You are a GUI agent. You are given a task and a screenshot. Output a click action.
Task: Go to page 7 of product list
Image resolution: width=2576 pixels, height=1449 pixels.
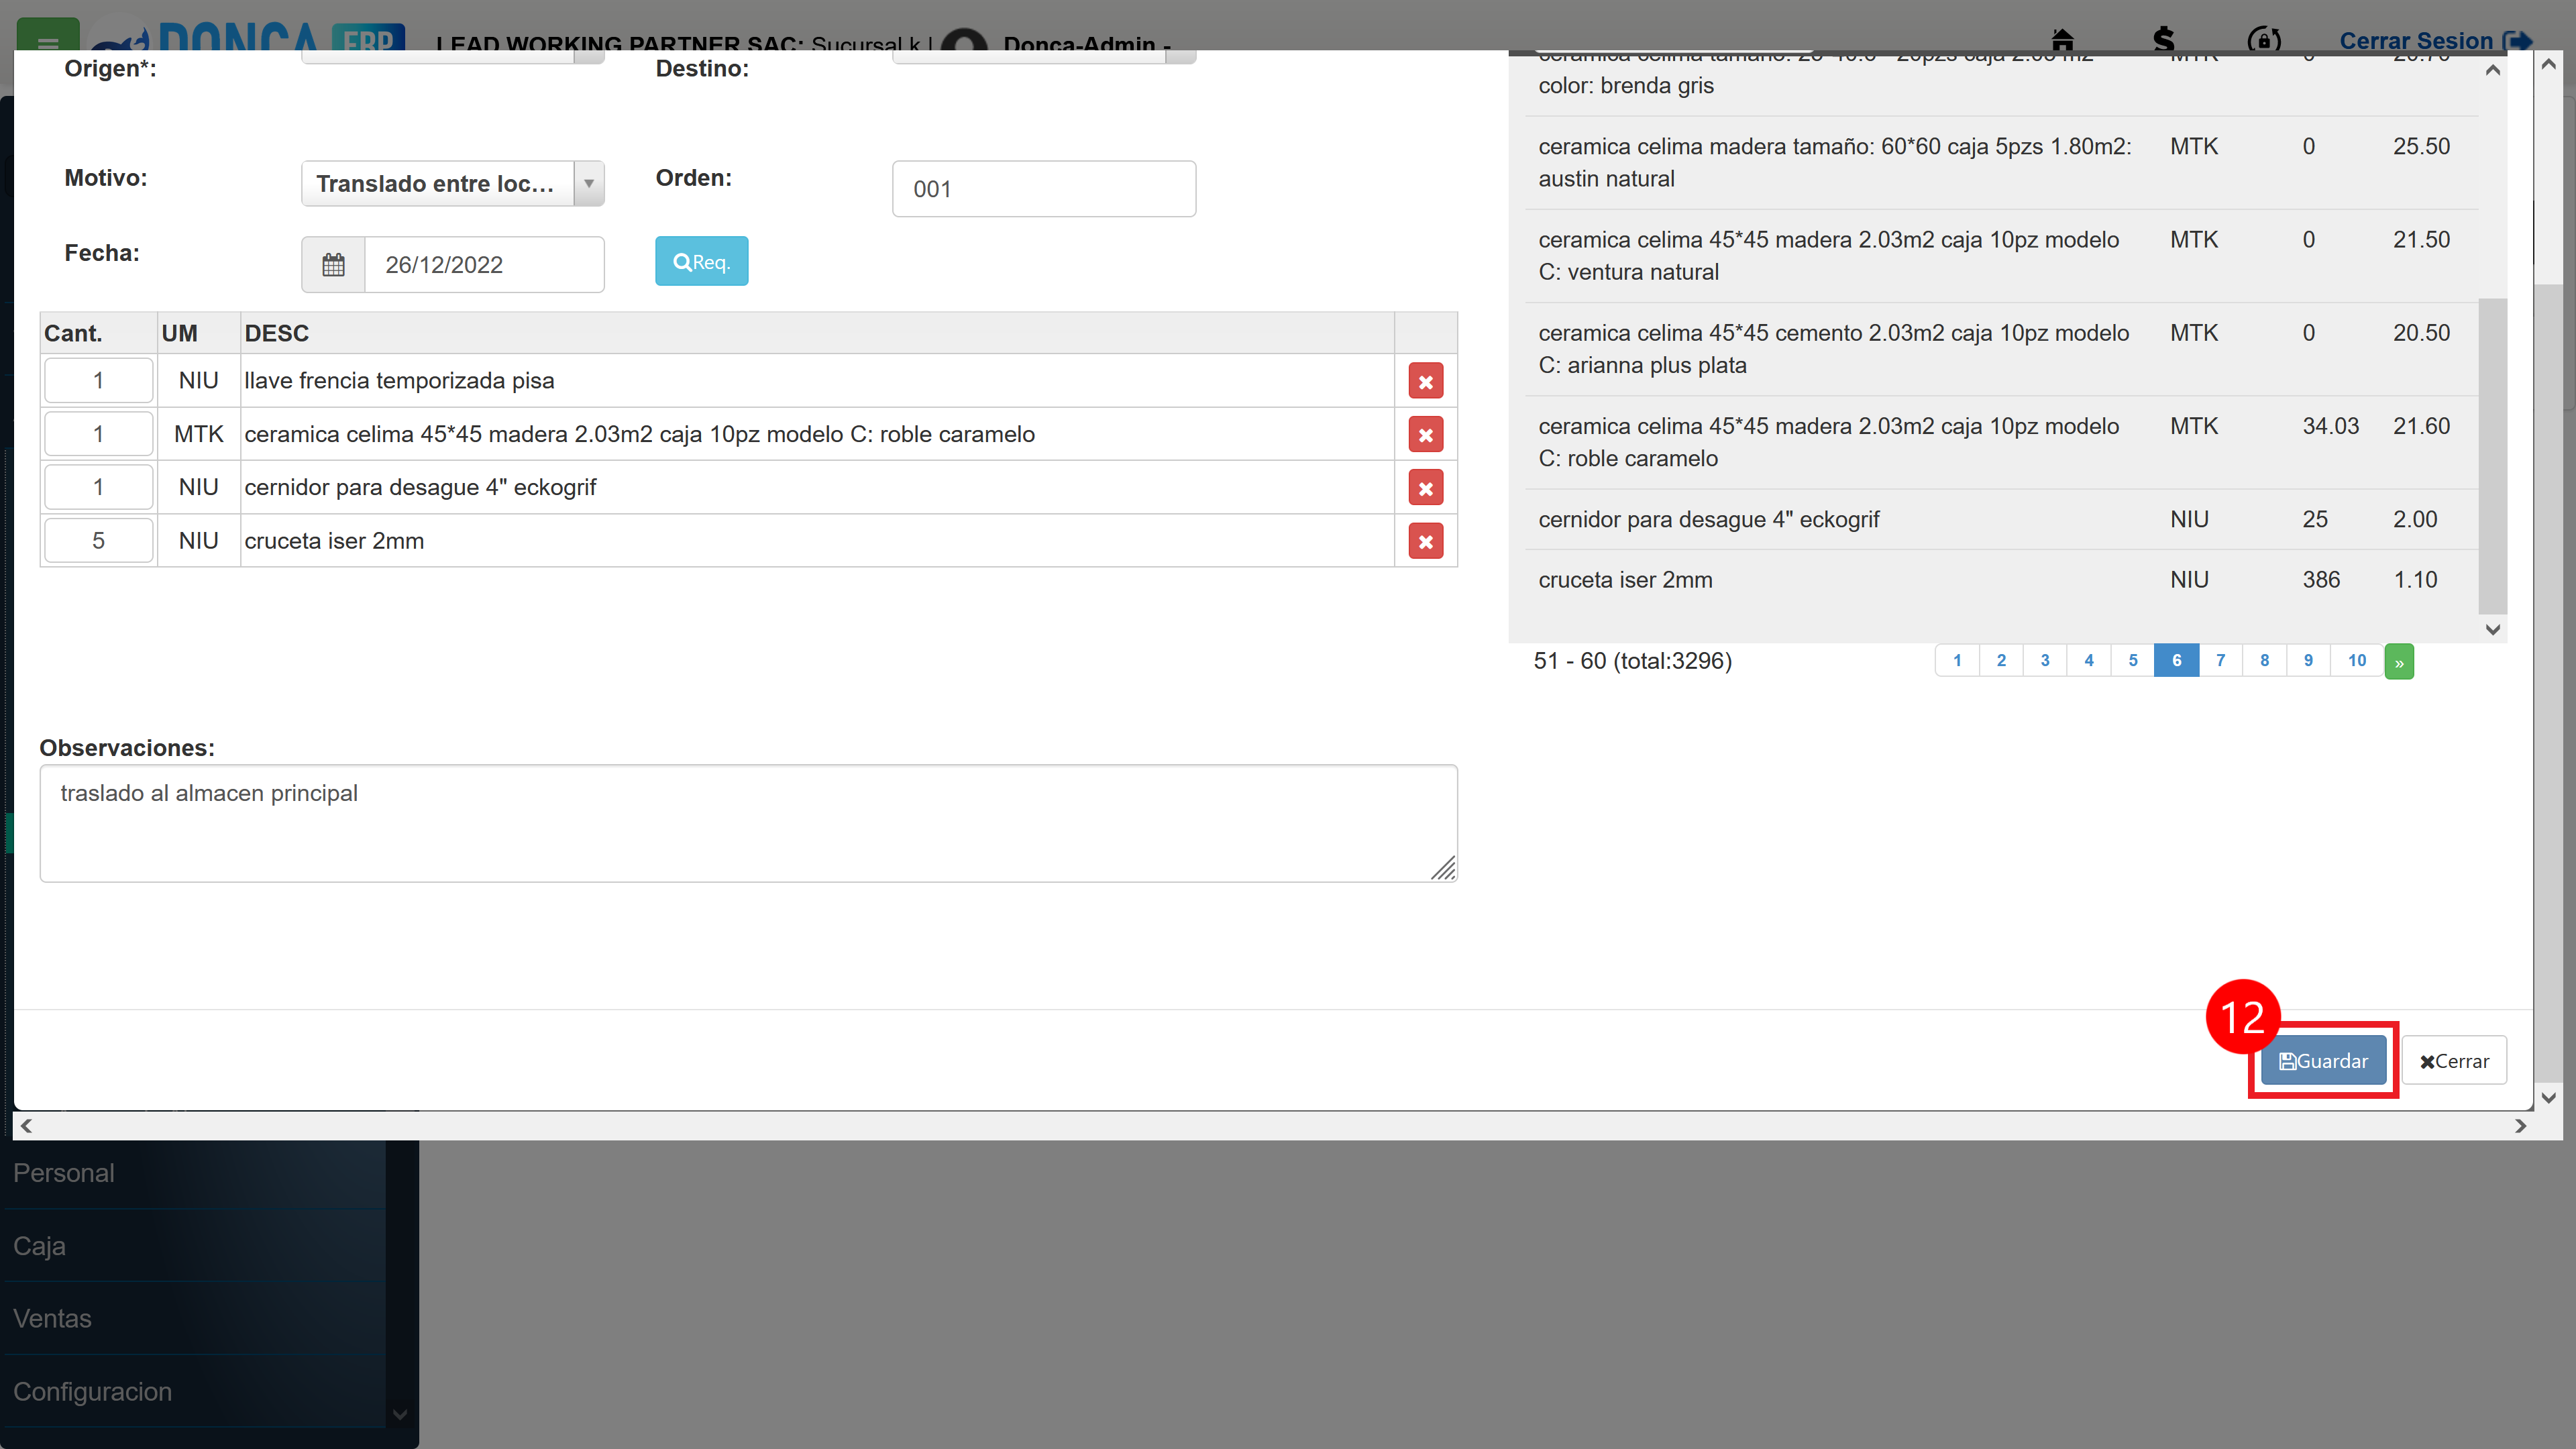[x=2221, y=661]
